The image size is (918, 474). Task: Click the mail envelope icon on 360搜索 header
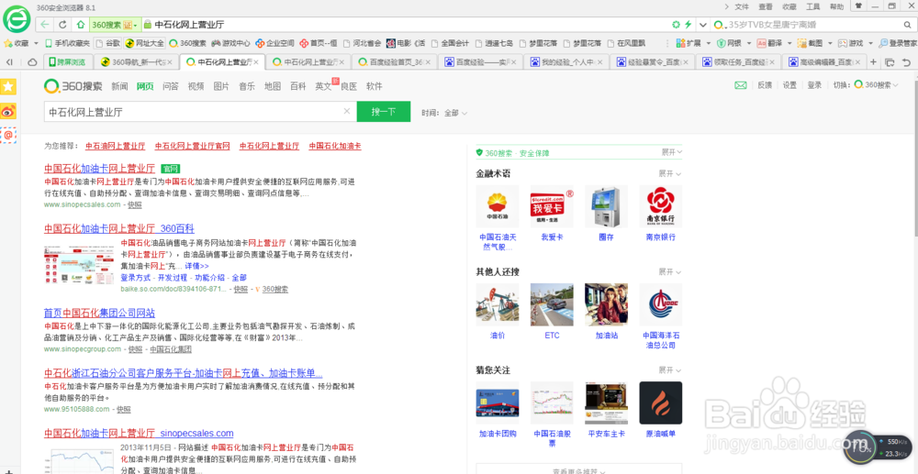click(741, 85)
